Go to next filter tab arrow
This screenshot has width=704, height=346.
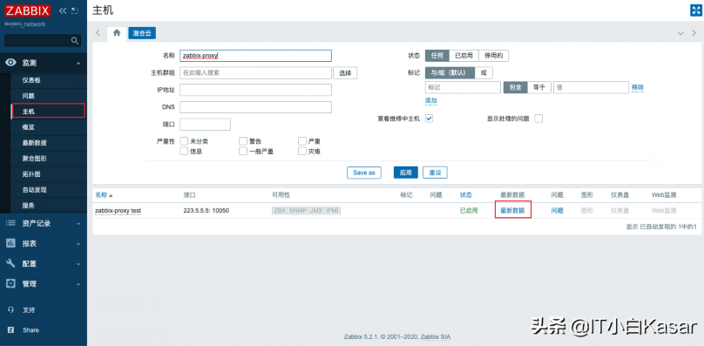tap(694, 33)
